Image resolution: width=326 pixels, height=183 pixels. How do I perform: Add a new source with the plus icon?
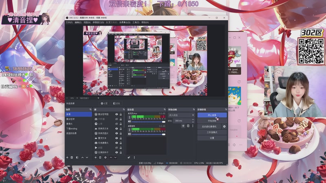click(96, 157)
